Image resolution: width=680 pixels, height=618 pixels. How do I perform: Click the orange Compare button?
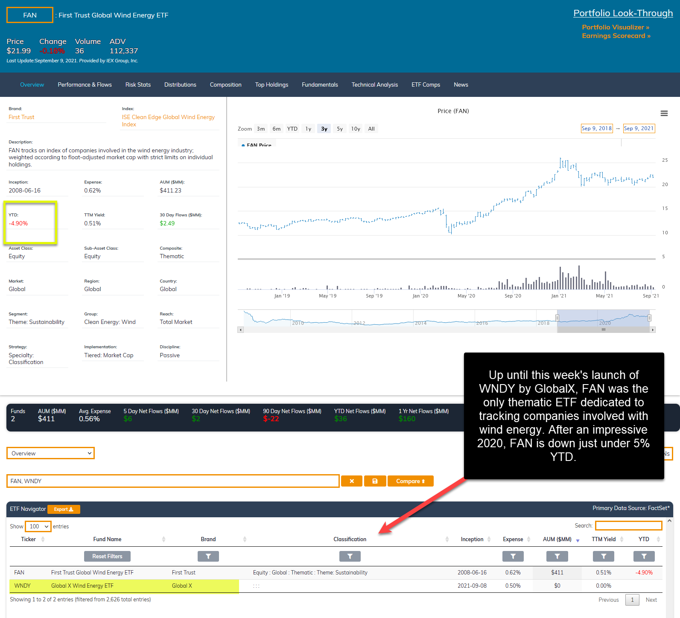pyautogui.click(x=411, y=481)
